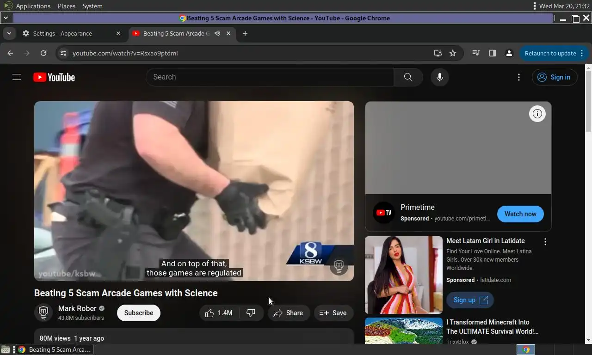Close the YouTube video tab
Screen dimensions: 592x355
[x=228, y=33]
